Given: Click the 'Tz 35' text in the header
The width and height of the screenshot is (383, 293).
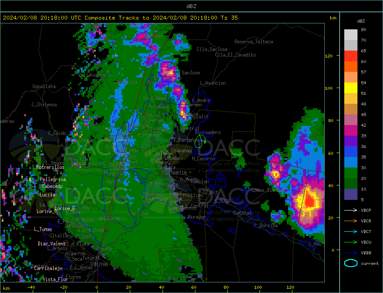Looking at the screenshot, I should [229, 18].
